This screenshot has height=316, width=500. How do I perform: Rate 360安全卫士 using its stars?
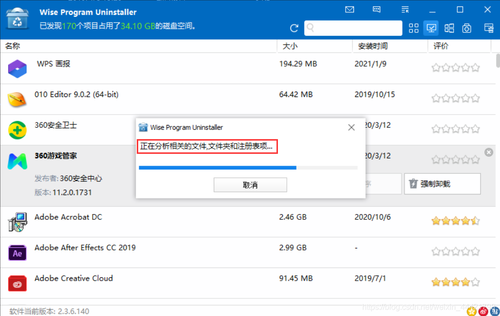(x=456, y=129)
